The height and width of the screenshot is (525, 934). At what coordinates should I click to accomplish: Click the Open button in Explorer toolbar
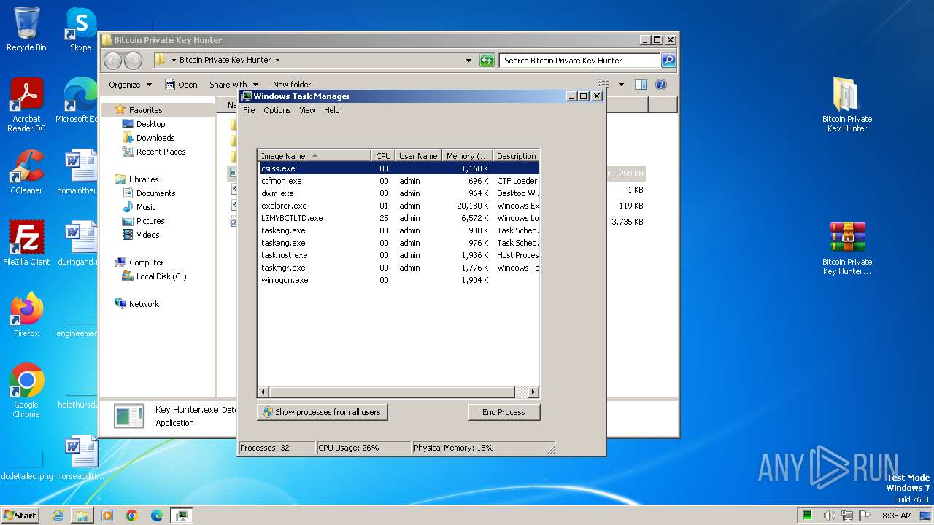(x=181, y=85)
